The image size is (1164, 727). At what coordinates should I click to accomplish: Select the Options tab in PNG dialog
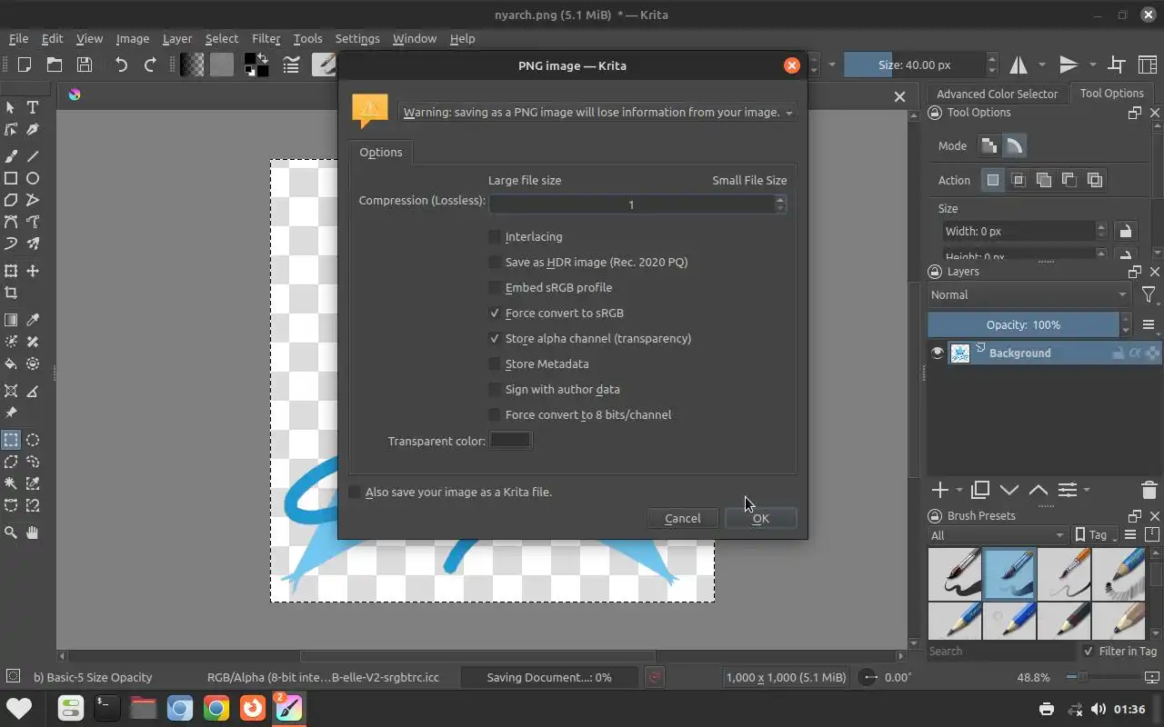tap(380, 152)
